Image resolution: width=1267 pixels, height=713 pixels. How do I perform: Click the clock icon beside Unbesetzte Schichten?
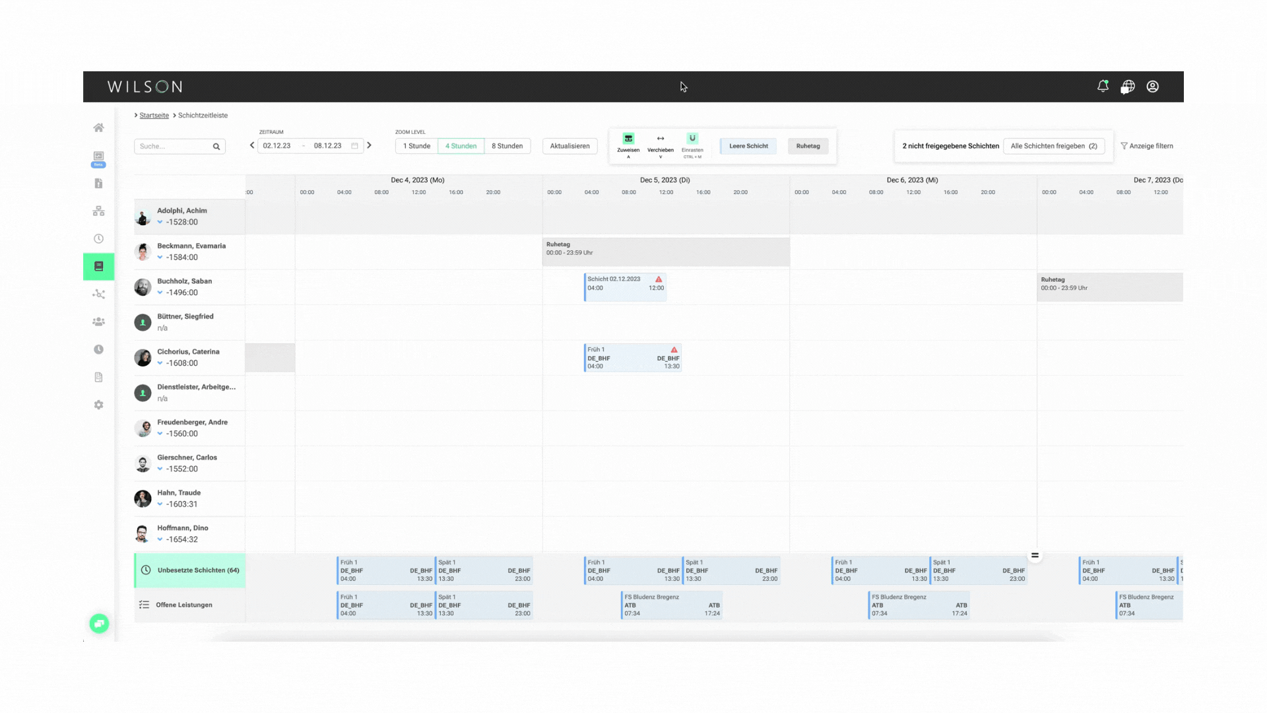click(146, 570)
